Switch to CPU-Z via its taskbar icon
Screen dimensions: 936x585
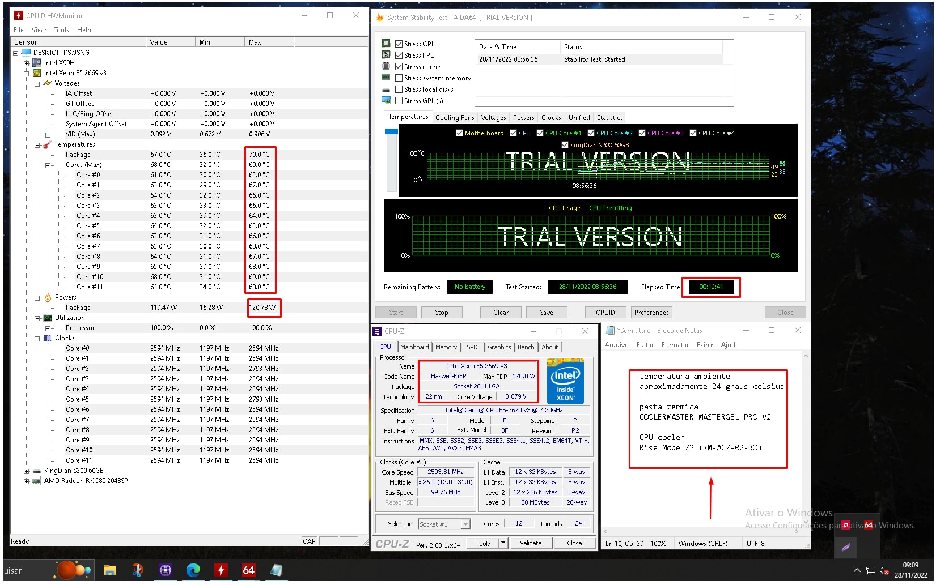click(x=165, y=570)
